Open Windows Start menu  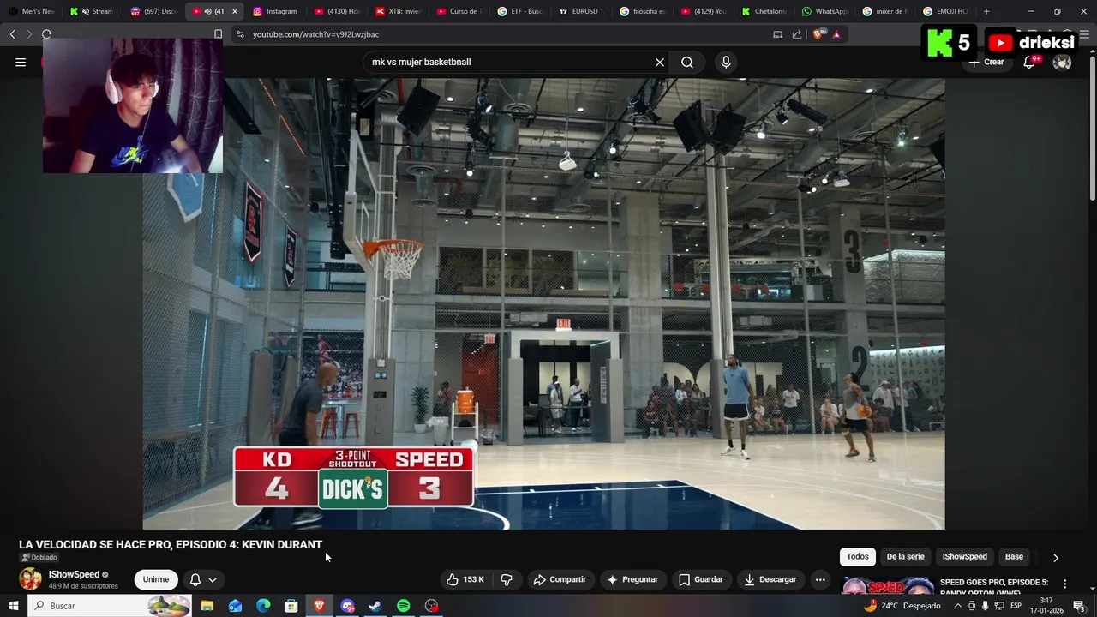[13, 606]
